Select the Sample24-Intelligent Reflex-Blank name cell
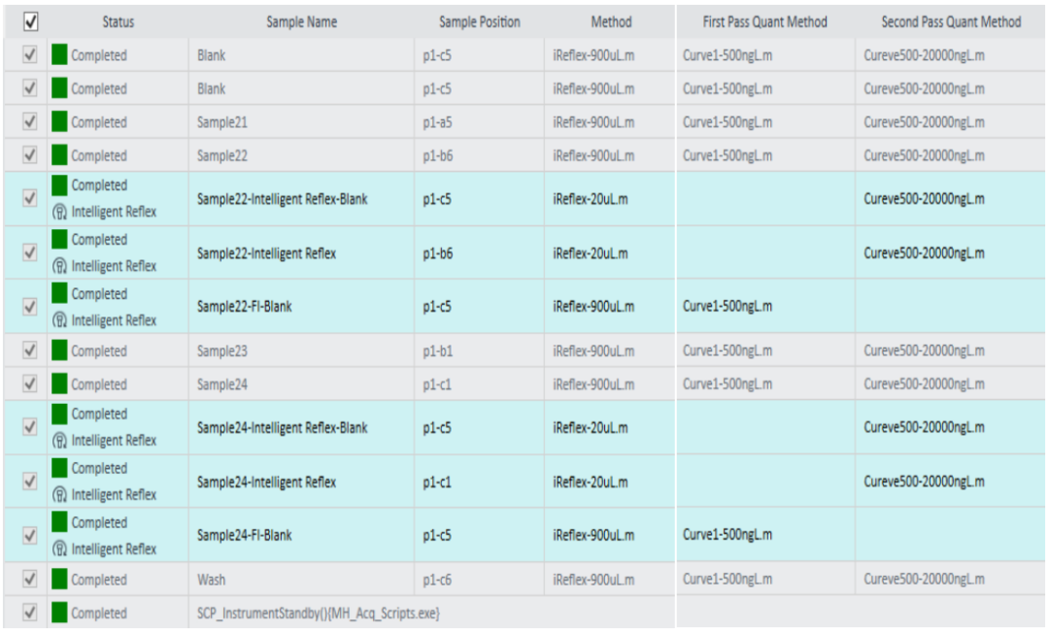 tap(301, 427)
